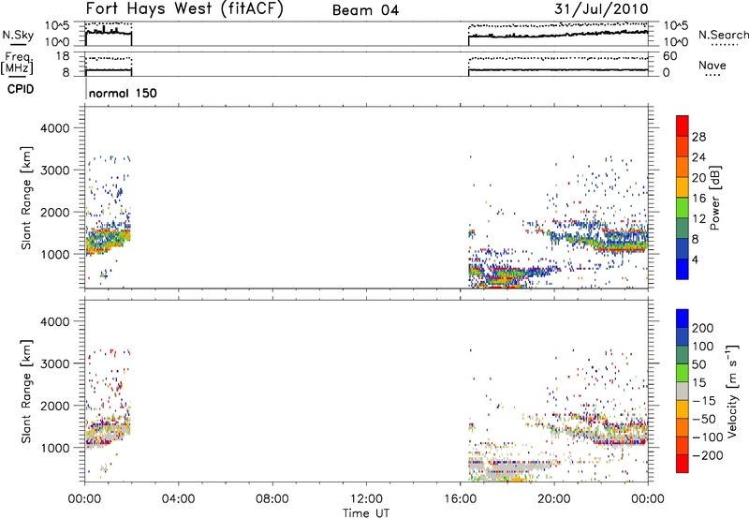Click the '04:00' time tick label
The width and height of the screenshot is (749, 519).
pyautogui.click(x=178, y=499)
